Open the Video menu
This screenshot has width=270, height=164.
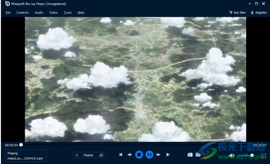click(x=53, y=13)
